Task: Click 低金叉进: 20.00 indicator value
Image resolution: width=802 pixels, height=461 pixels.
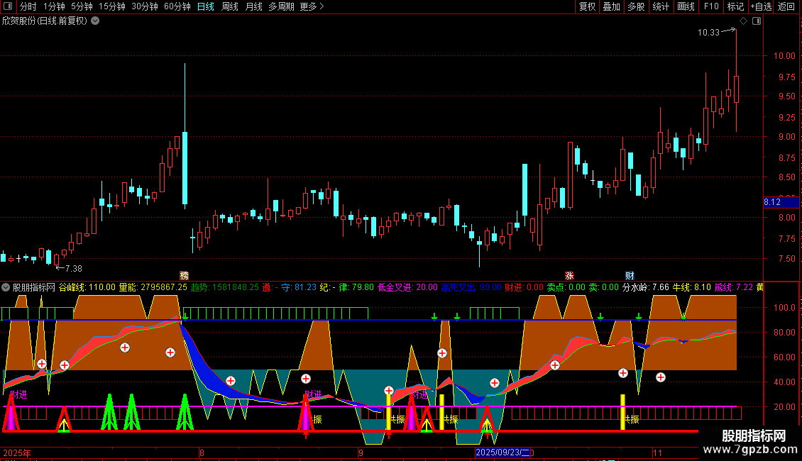Action: tap(407, 287)
